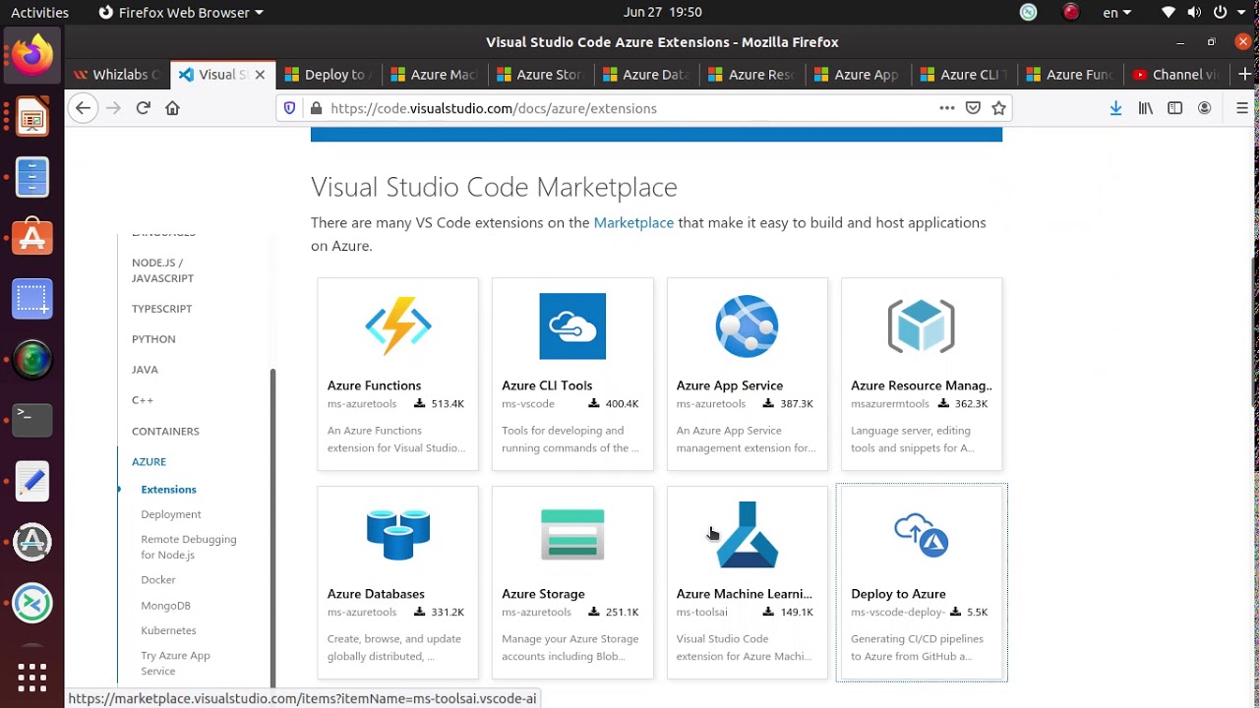Switch to the Azure CLI tab
The width and height of the screenshot is (1259, 708).
(964, 75)
